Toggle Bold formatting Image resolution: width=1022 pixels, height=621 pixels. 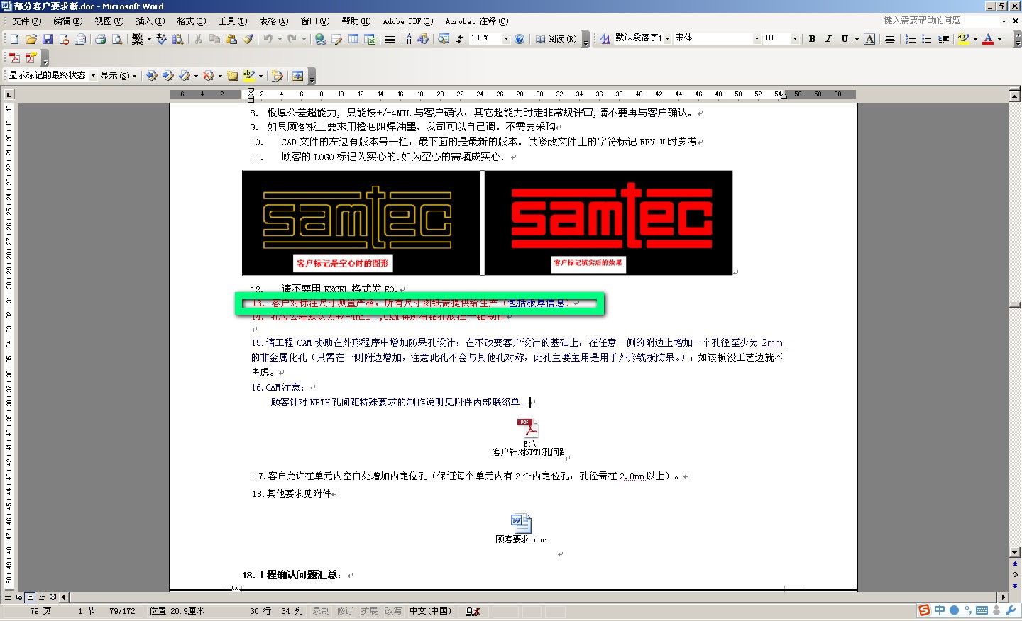[812, 39]
